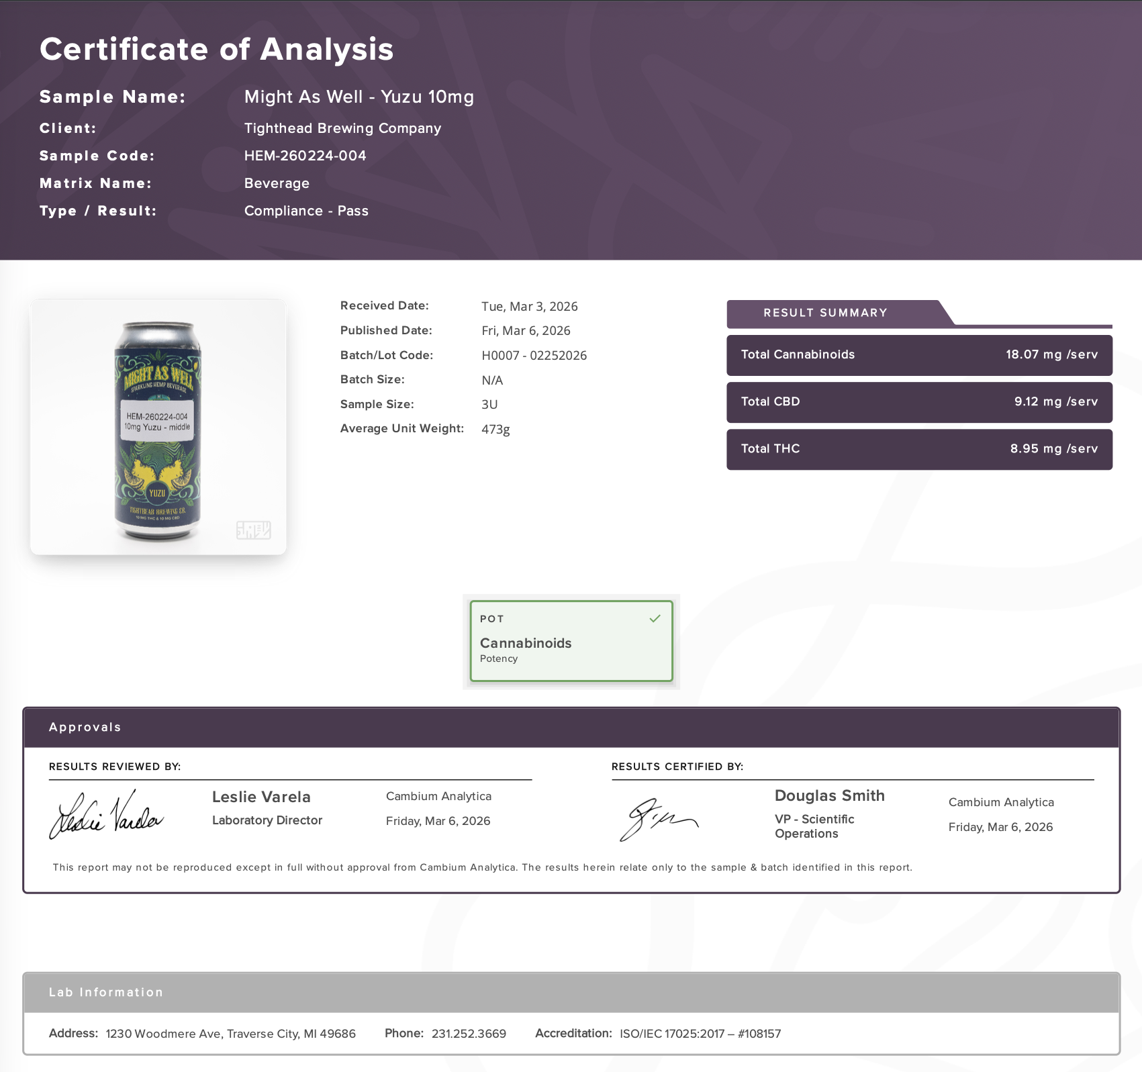The width and height of the screenshot is (1142, 1072).
Task: Click 'Laboratory Director' title text
Action: click(x=267, y=820)
